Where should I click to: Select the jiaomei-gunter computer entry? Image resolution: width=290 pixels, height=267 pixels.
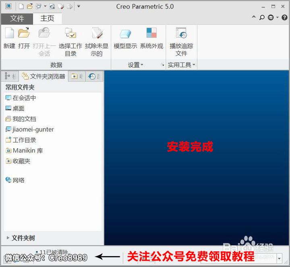29,129
